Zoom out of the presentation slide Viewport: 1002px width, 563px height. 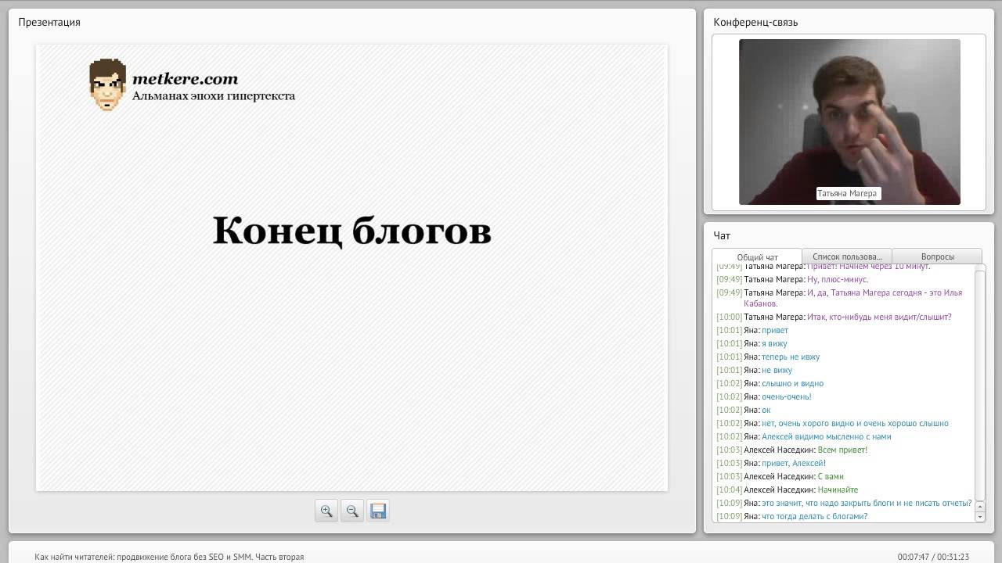point(352,511)
